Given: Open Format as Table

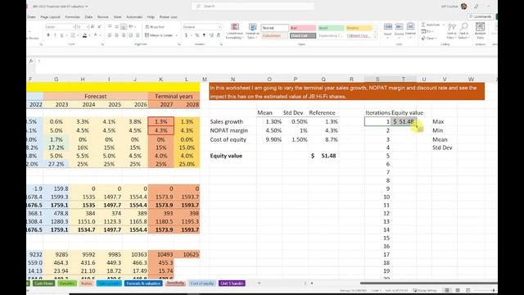Looking at the screenshot, I should pyautogui.click(x=252, y=31).
